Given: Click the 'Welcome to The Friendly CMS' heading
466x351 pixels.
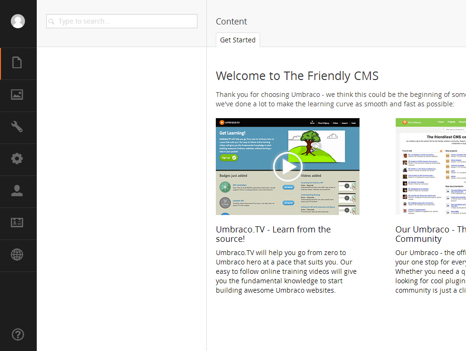Looking at the screenshot, I should [297, 76].
